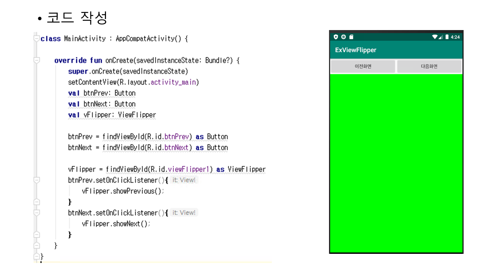The height and width of the screenshot is (274, 488).
Task: Click the ExViewFlipper app title
Action: [x=356, y=50]
